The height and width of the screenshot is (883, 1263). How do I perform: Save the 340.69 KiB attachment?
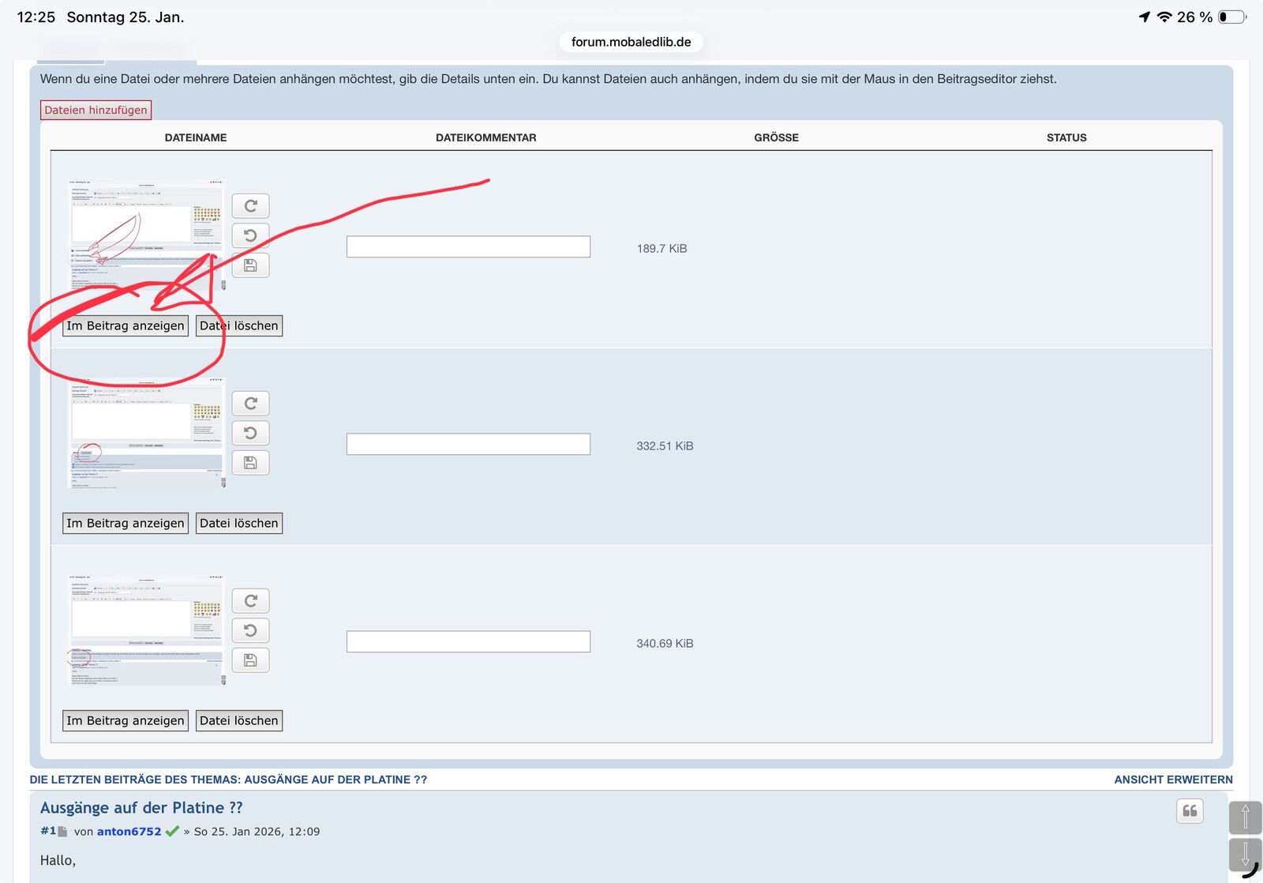click(x=250, y=660)
